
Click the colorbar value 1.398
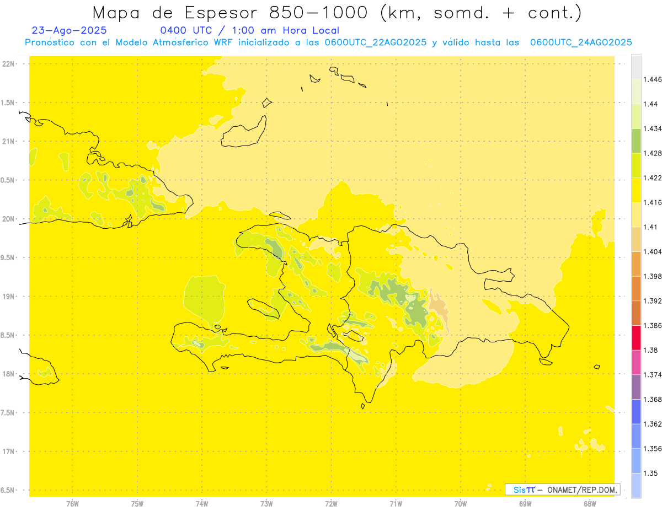coord(653,276)
